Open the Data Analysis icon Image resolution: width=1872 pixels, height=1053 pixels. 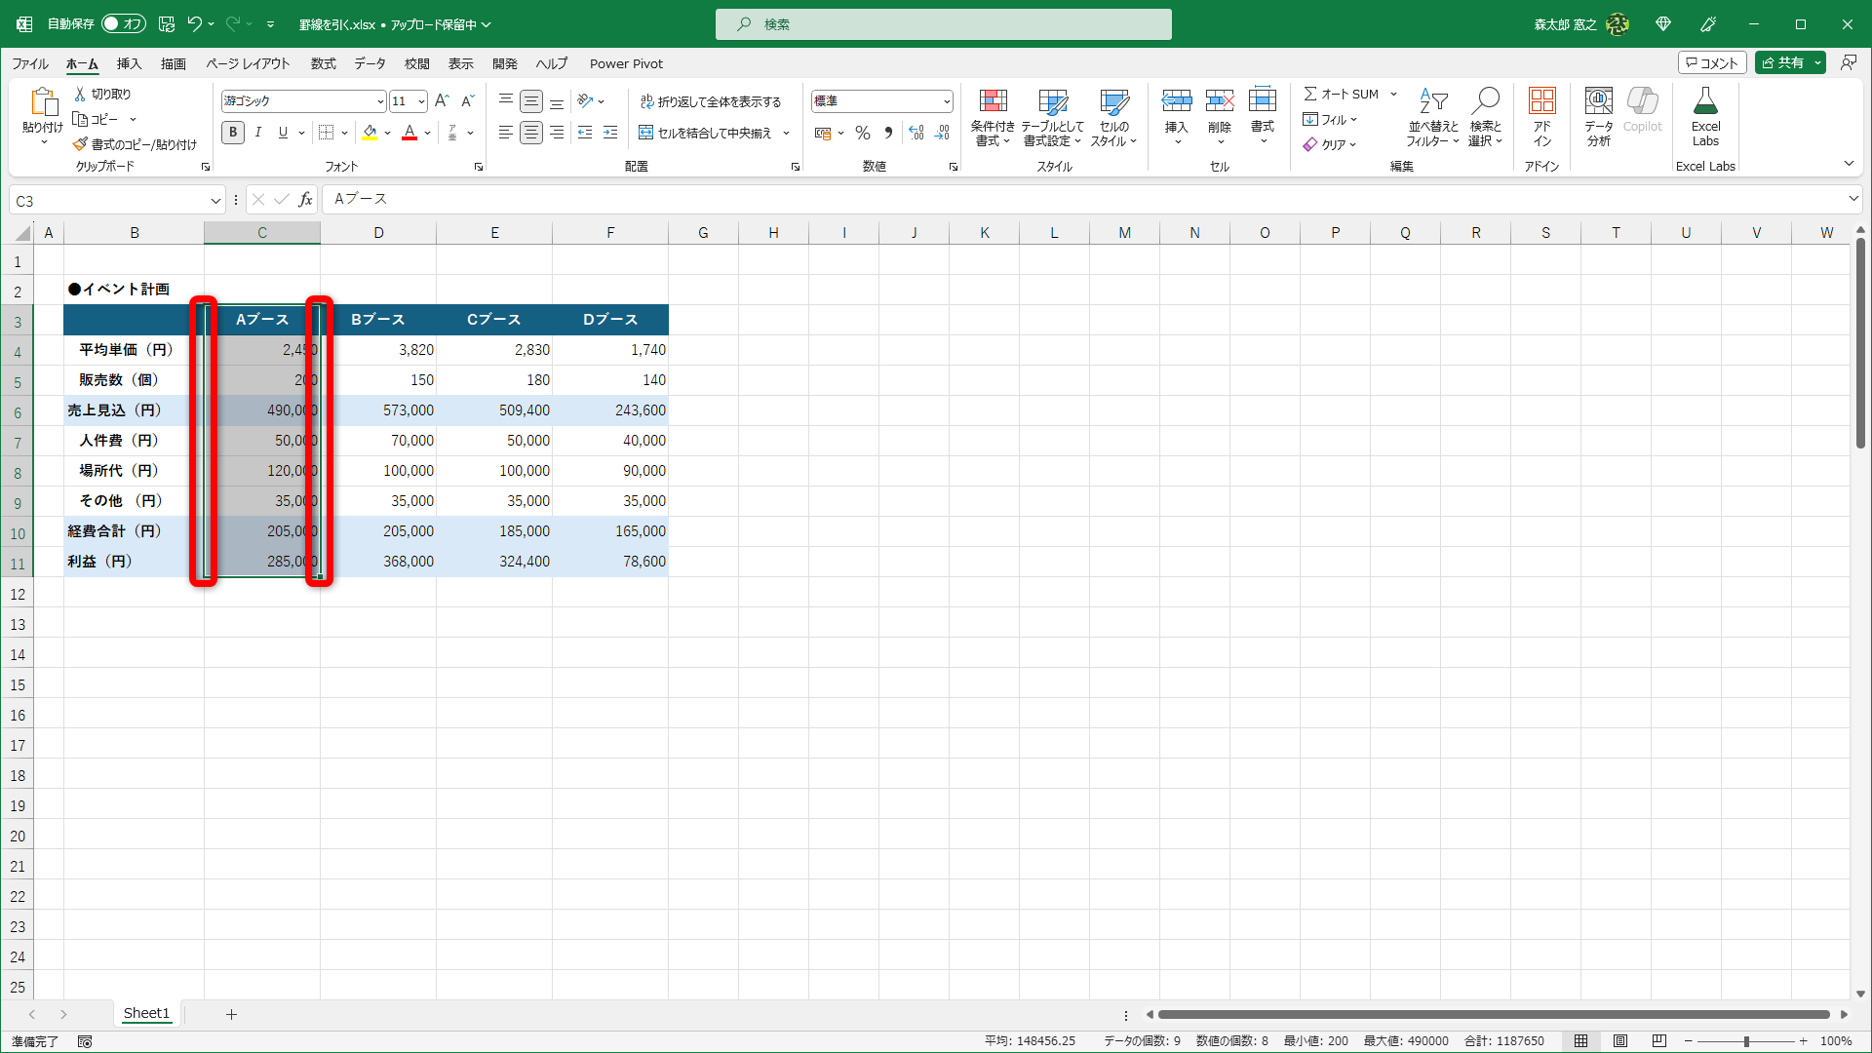point(1598,101)
